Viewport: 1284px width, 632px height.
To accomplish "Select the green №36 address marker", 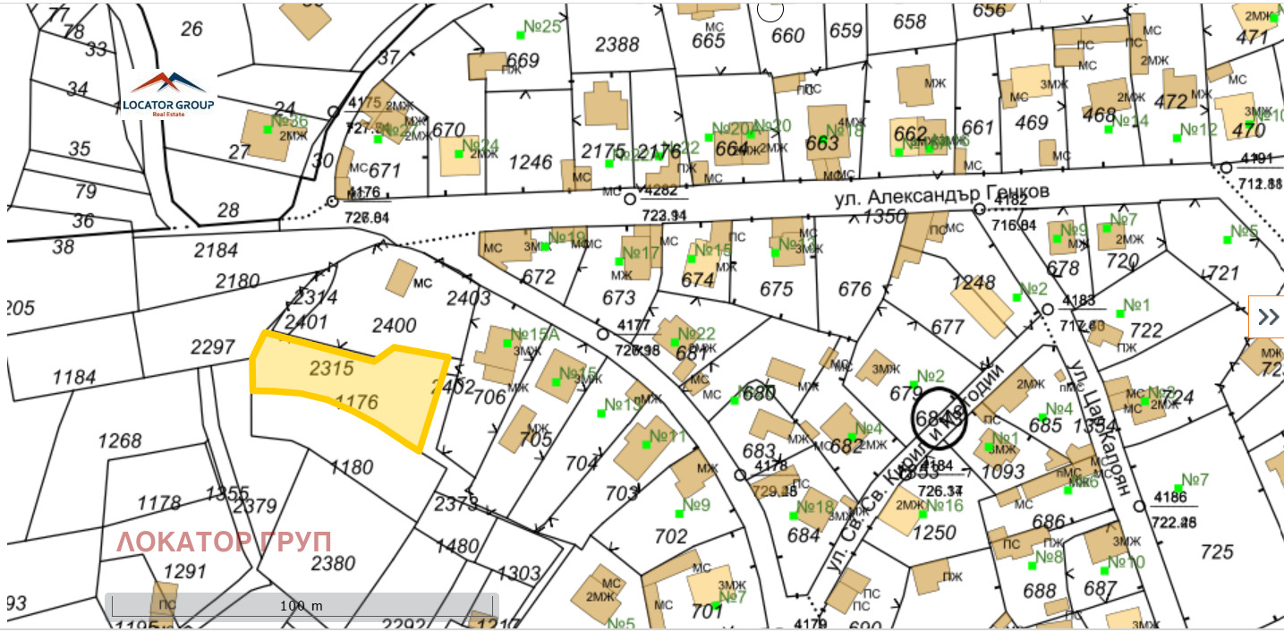I will (268, 129).
